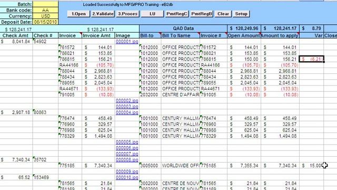The image size is (337, 190).
Task: Select the Invoice # column header
Action: click(x=213, y=35)
